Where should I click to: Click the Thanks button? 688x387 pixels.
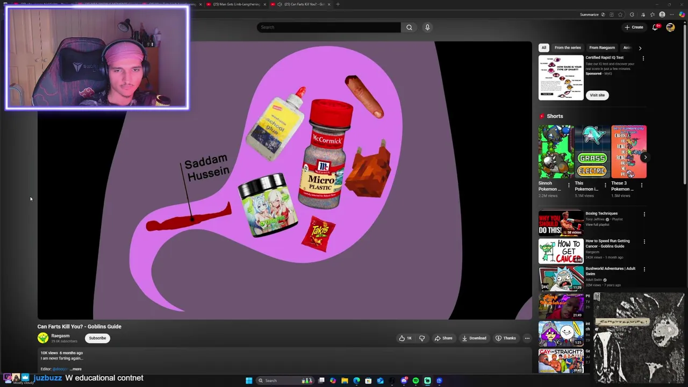click(506, 338)
